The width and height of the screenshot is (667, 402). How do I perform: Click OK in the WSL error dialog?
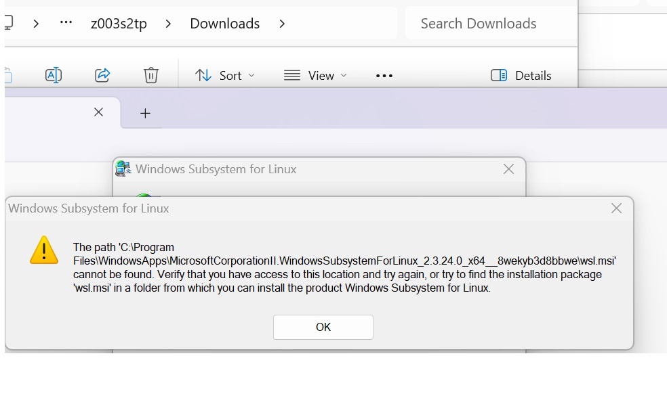click(323, 327)
